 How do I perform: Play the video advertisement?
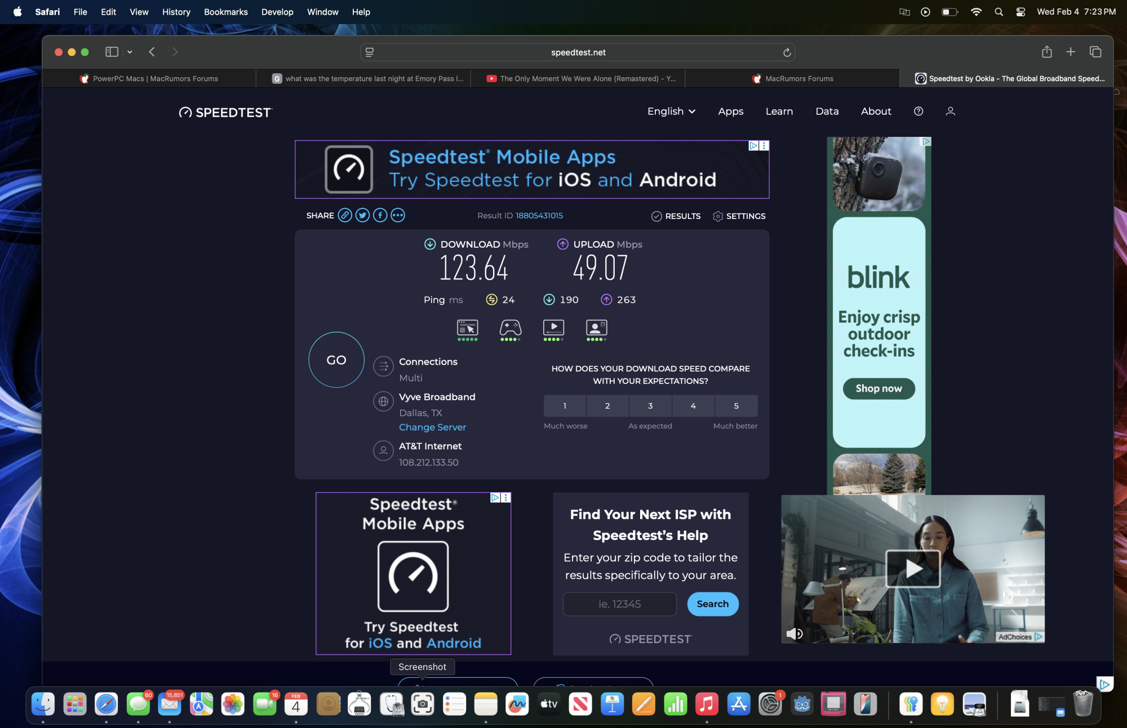pos(913,569)
